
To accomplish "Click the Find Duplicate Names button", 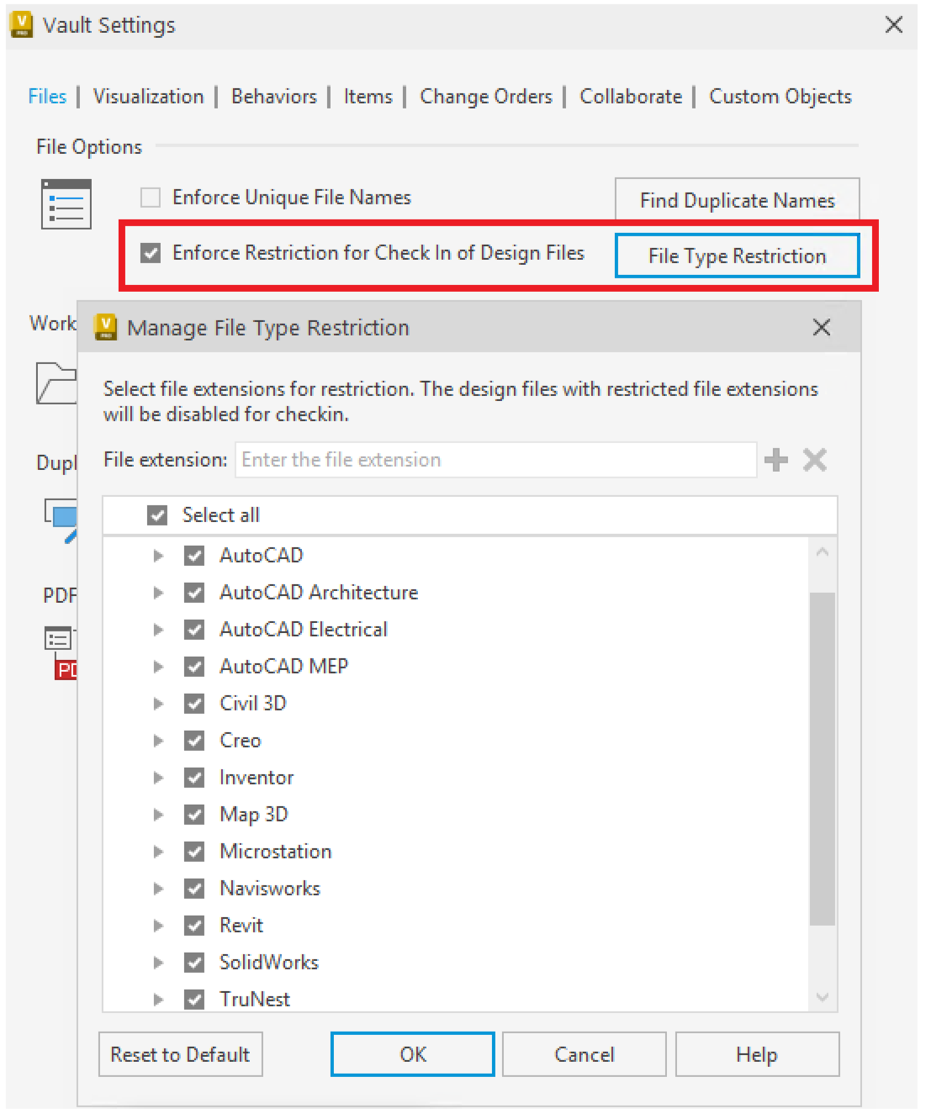I will pos(736,200).
